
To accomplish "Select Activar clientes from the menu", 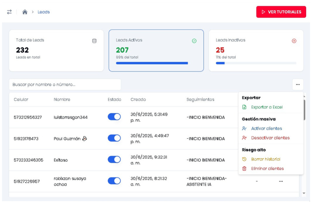I will [266, 129].
